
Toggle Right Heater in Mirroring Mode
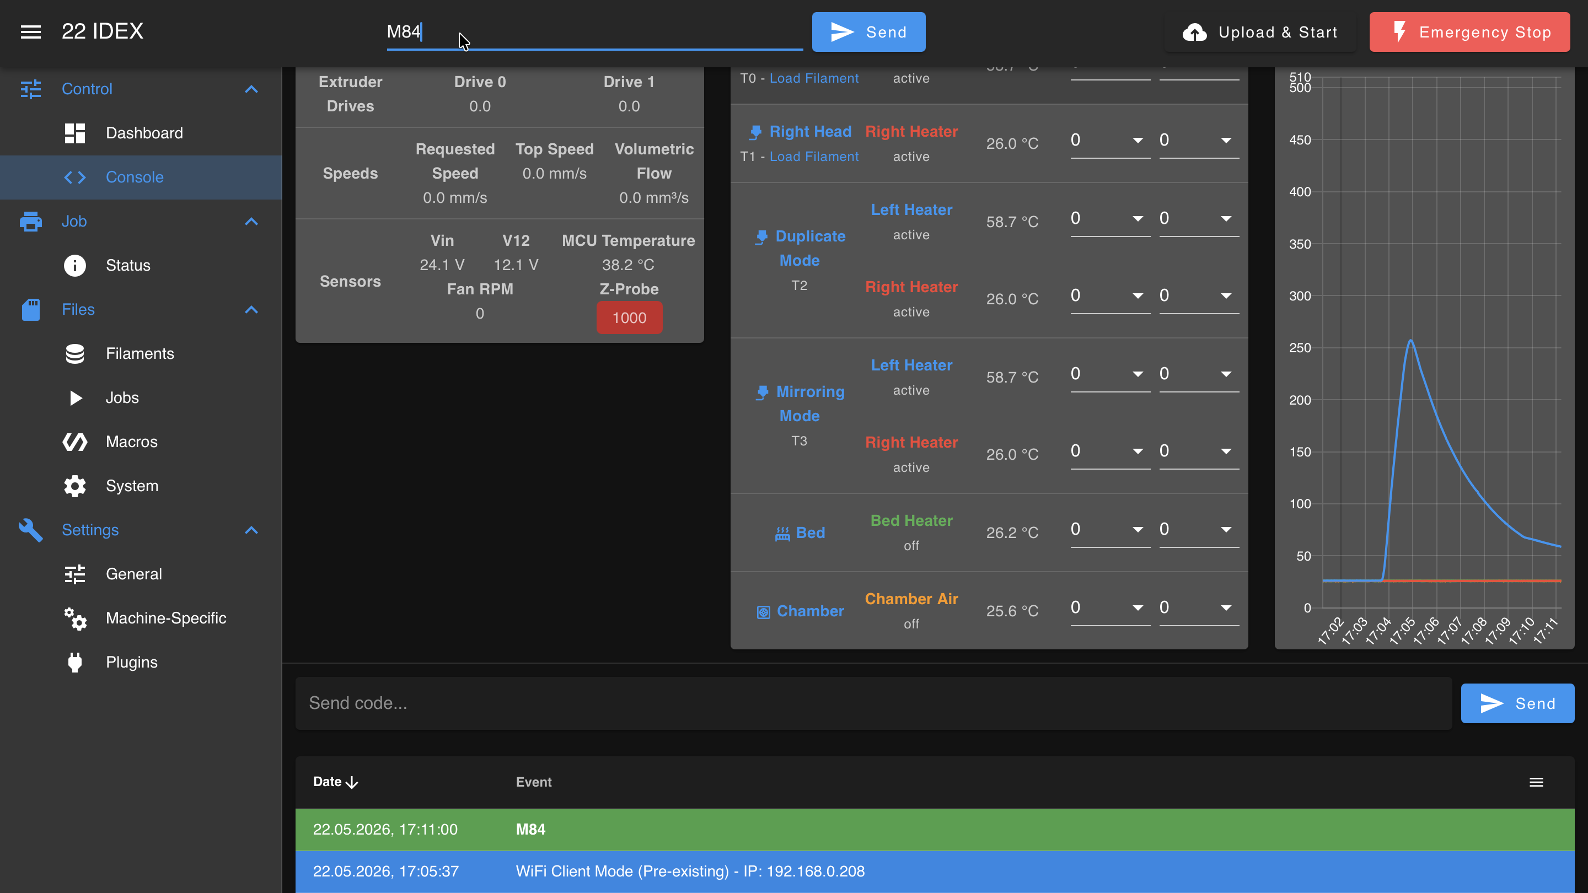(x=911, y=443)
